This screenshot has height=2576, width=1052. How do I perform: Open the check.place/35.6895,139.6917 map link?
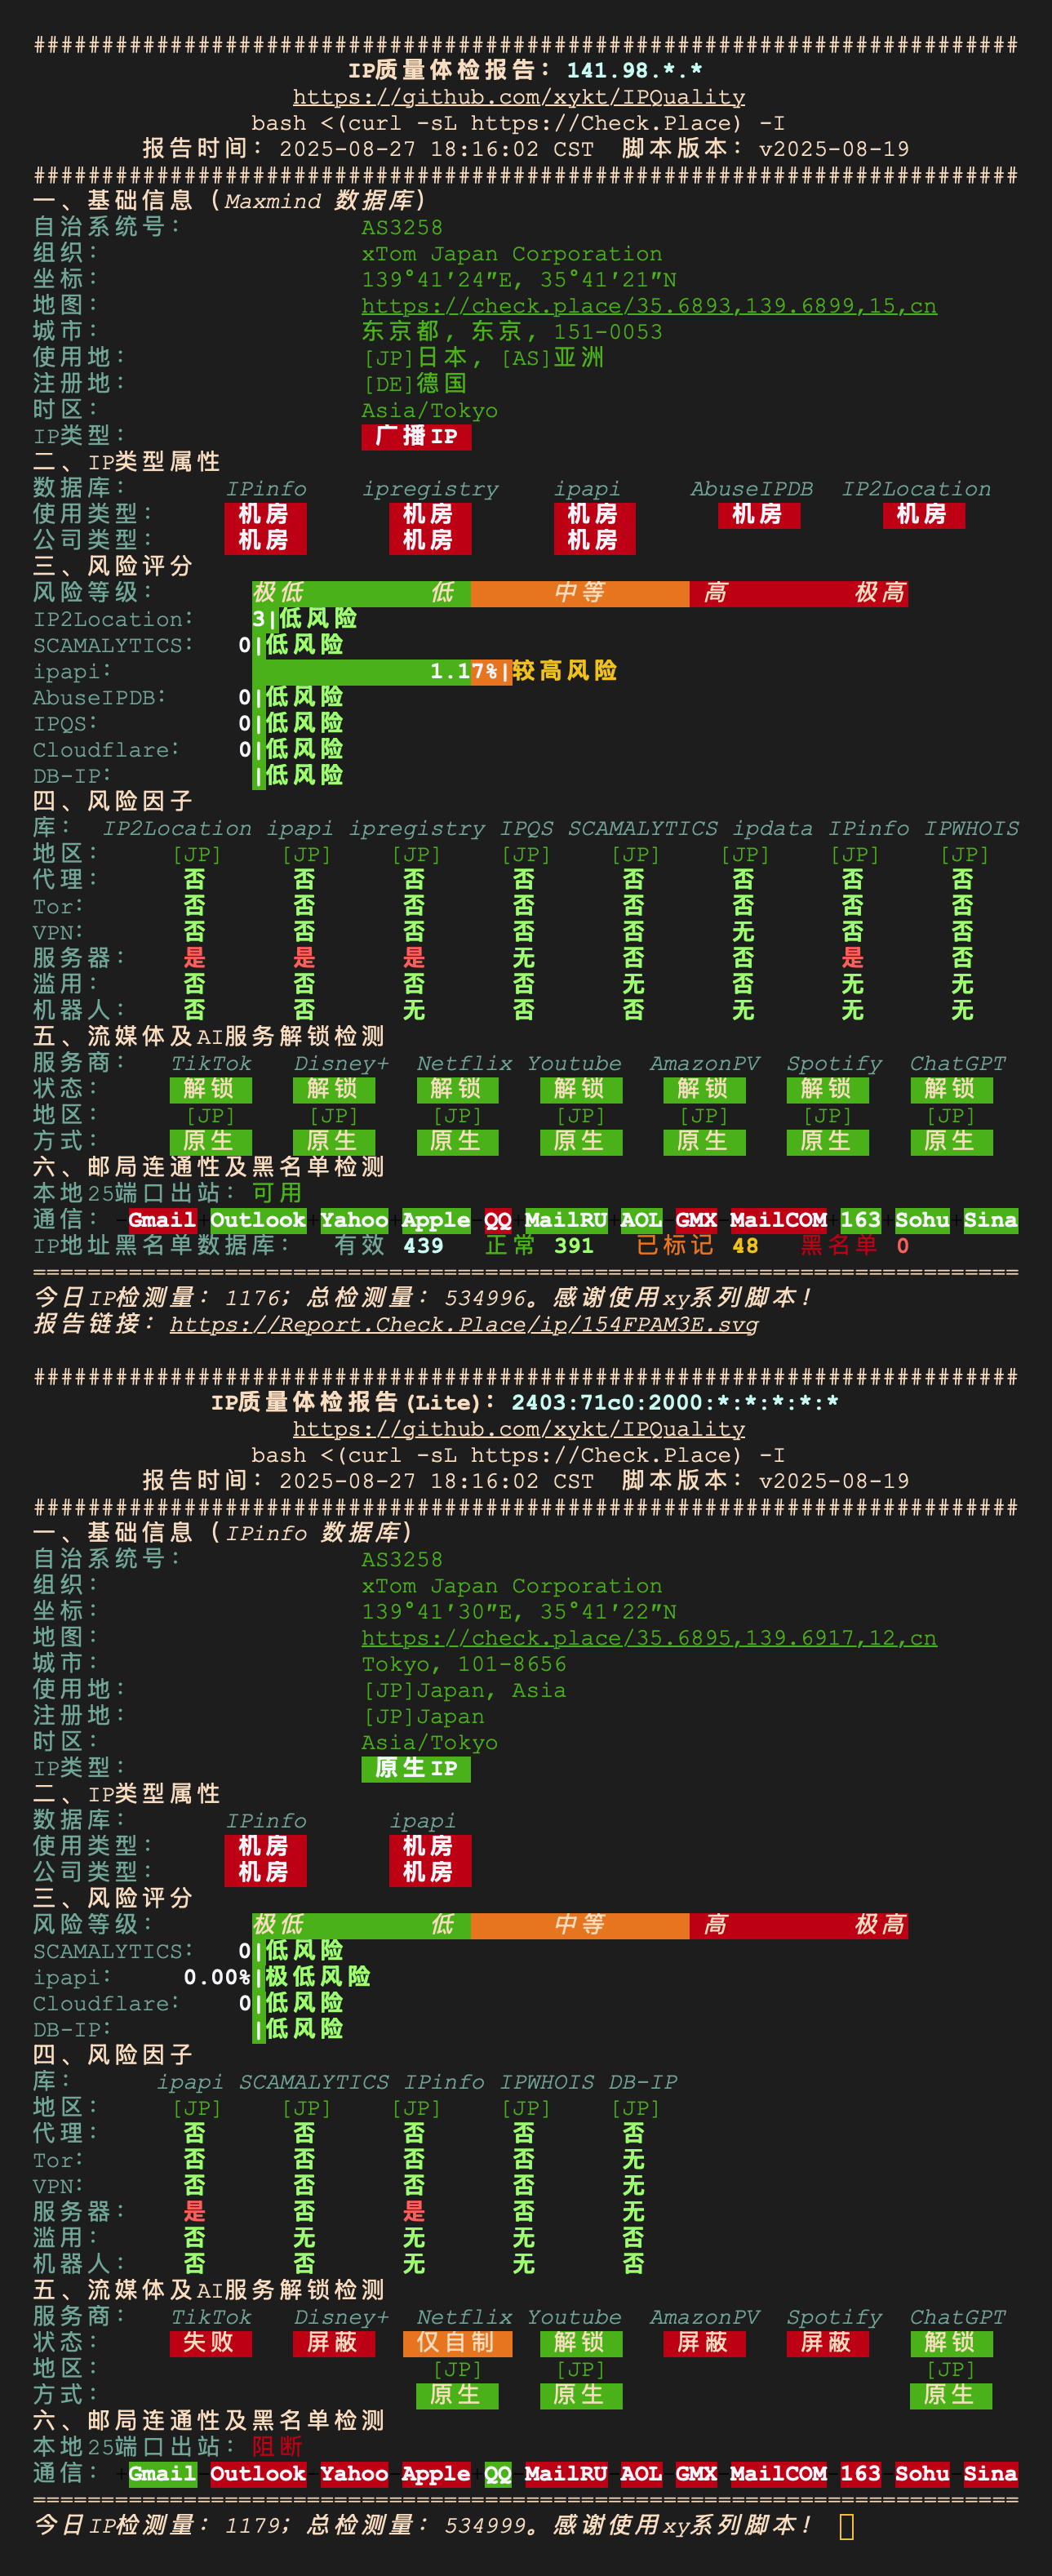(648, 1638)
